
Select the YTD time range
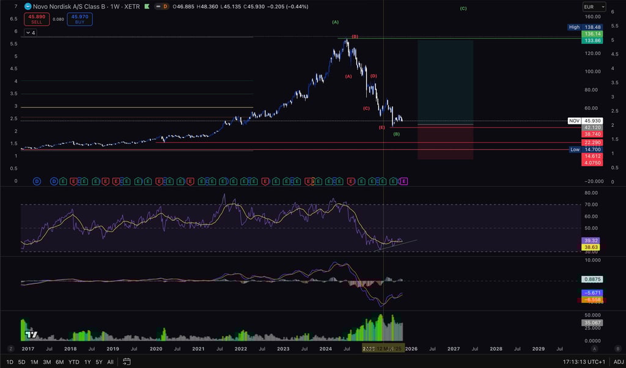[x=73, y=362]
